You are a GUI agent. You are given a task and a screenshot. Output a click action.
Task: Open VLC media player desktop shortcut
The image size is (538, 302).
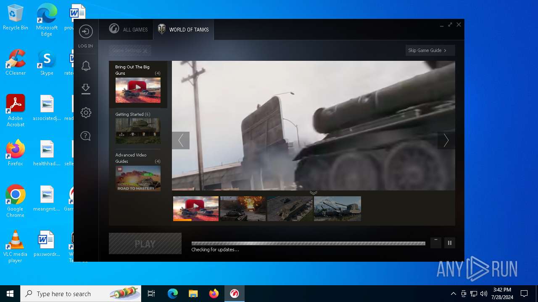(16, 247)
